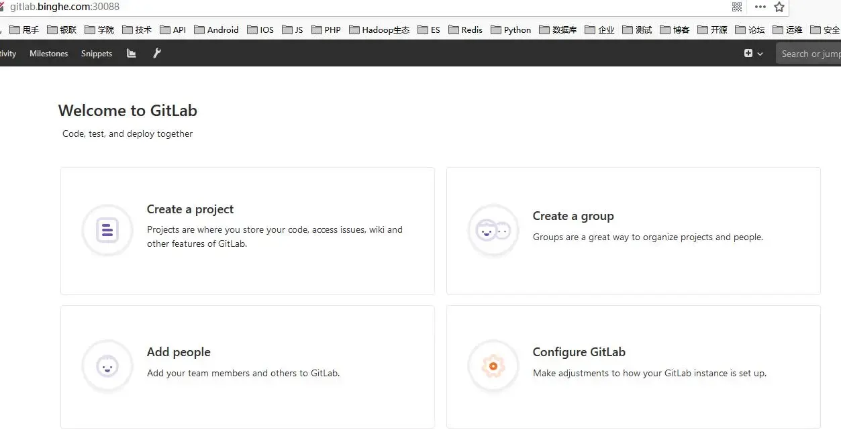Click the Add people avatar icon
Image resolution: width=841 pixels, height=442 pixels.
click(107, 366)
